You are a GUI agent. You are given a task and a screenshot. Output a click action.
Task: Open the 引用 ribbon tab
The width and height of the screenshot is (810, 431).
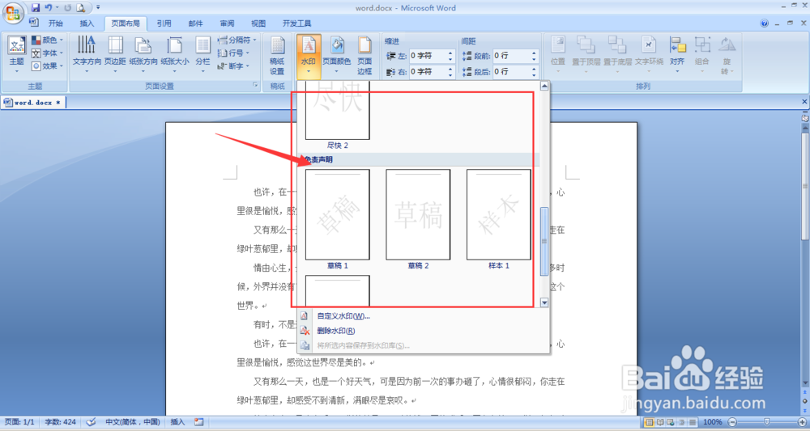[164, 23]
